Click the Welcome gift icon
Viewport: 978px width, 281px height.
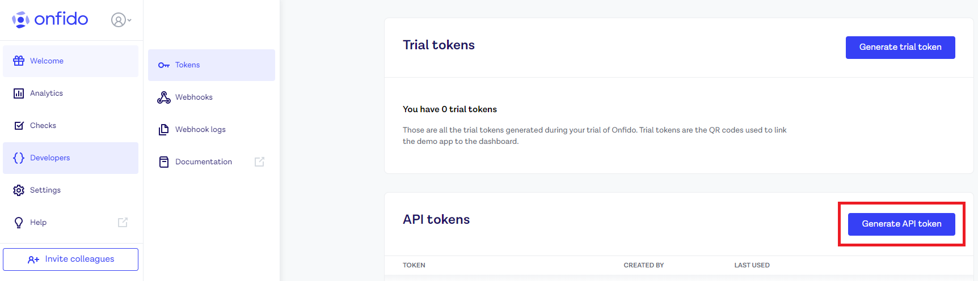pos(19,61)
